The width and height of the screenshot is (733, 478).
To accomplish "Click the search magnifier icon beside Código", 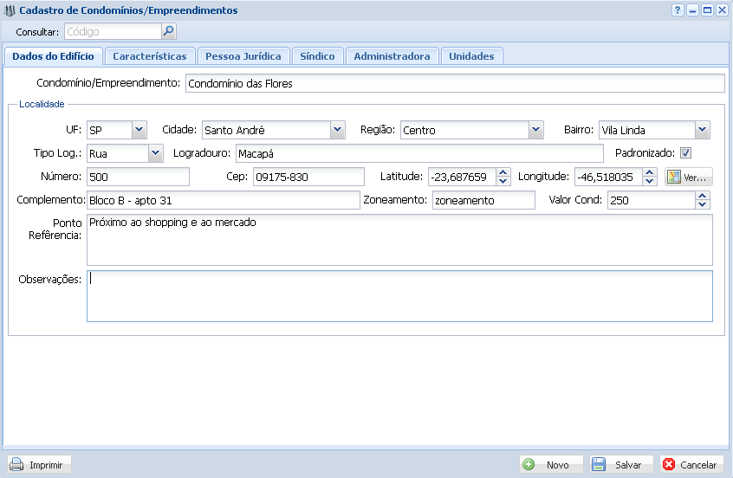I will (x=169, y=31).
